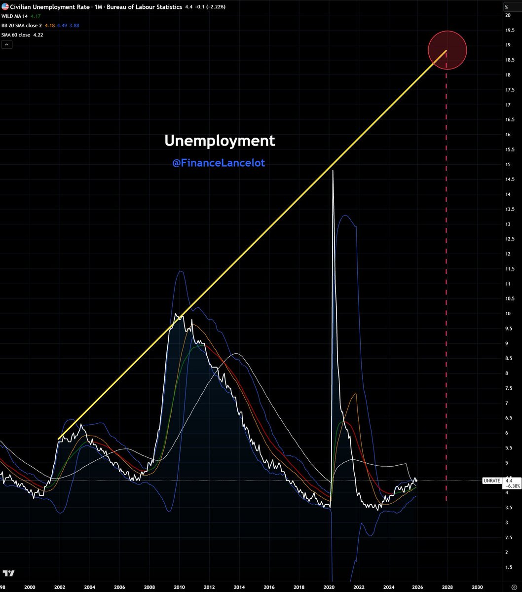Select the Unemployment text annotation
Viewport: 522px width, 592px height.
pyautogui.click(x=220, y=141)
